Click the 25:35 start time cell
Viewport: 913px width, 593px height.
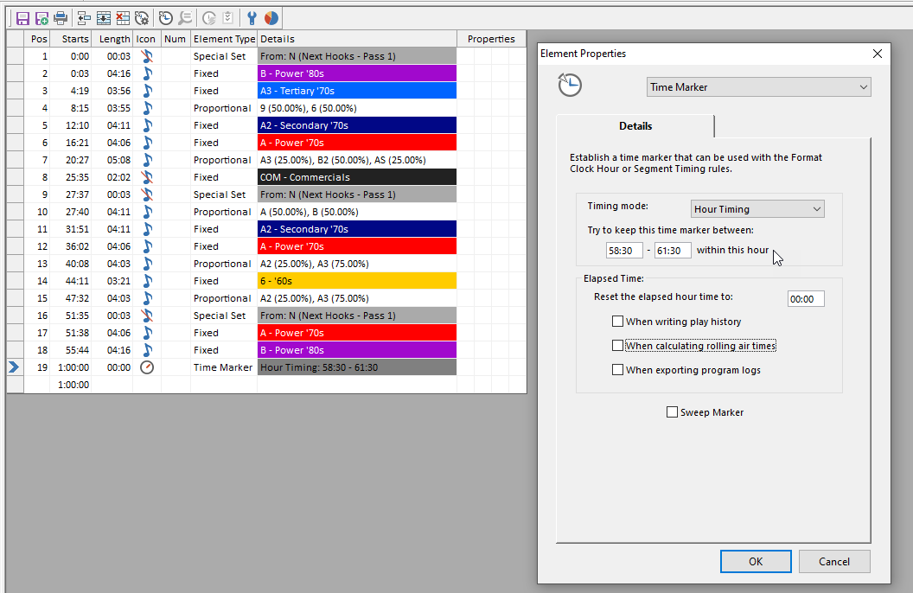70,177
